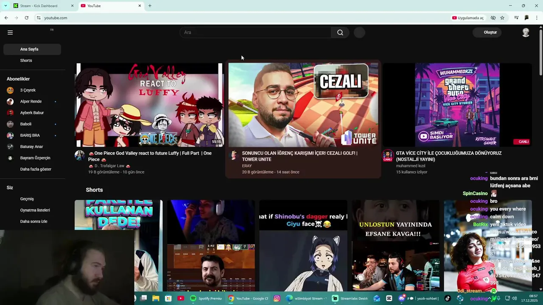Open Bayram Özperçin subscription channel
This screenshot has width=543, height=305.
[x=32, y=158]
